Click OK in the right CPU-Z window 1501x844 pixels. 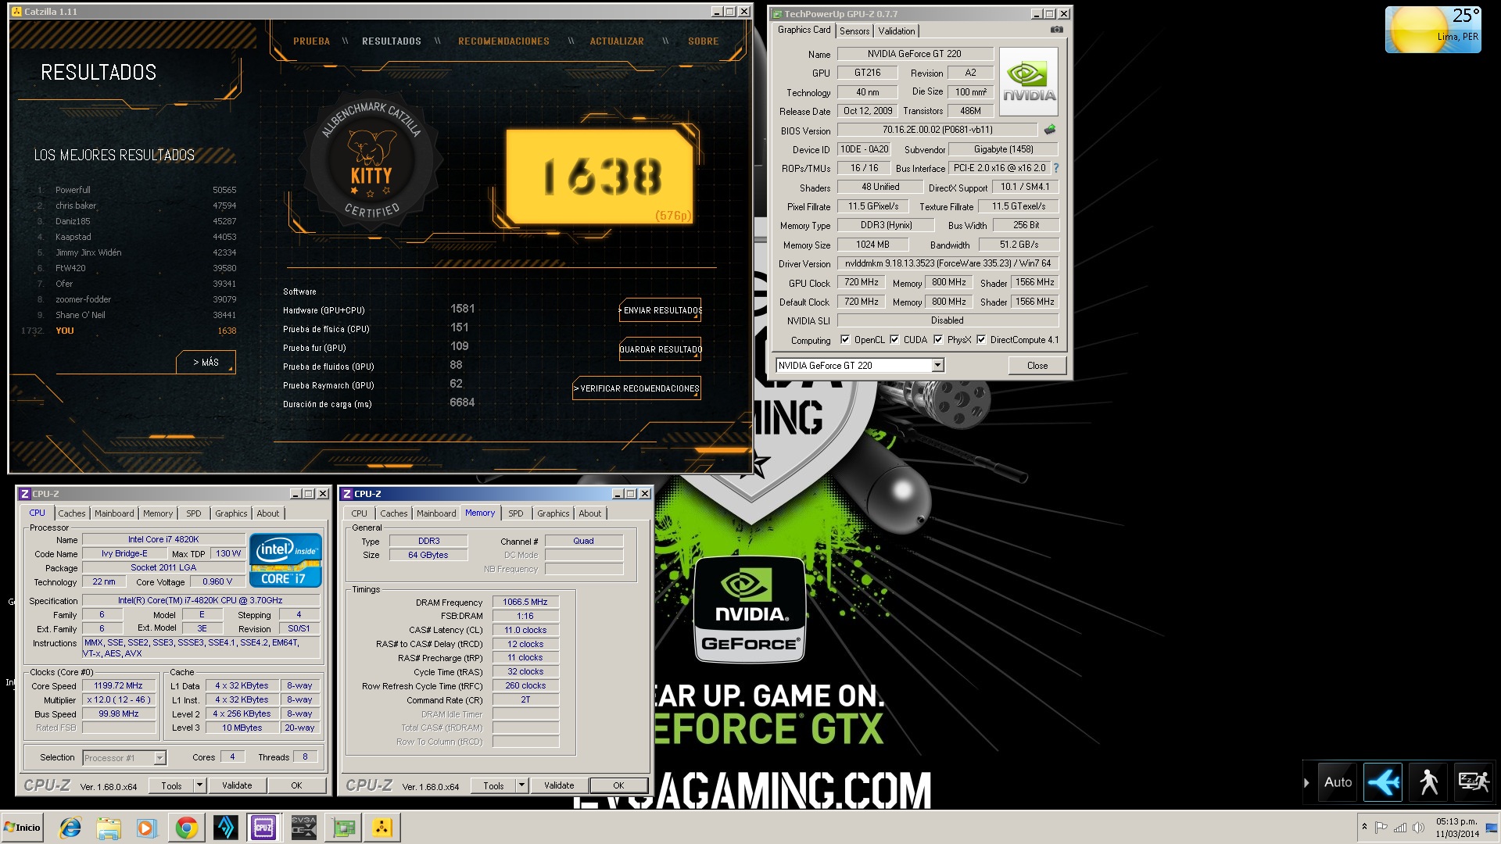click(618, 785)
